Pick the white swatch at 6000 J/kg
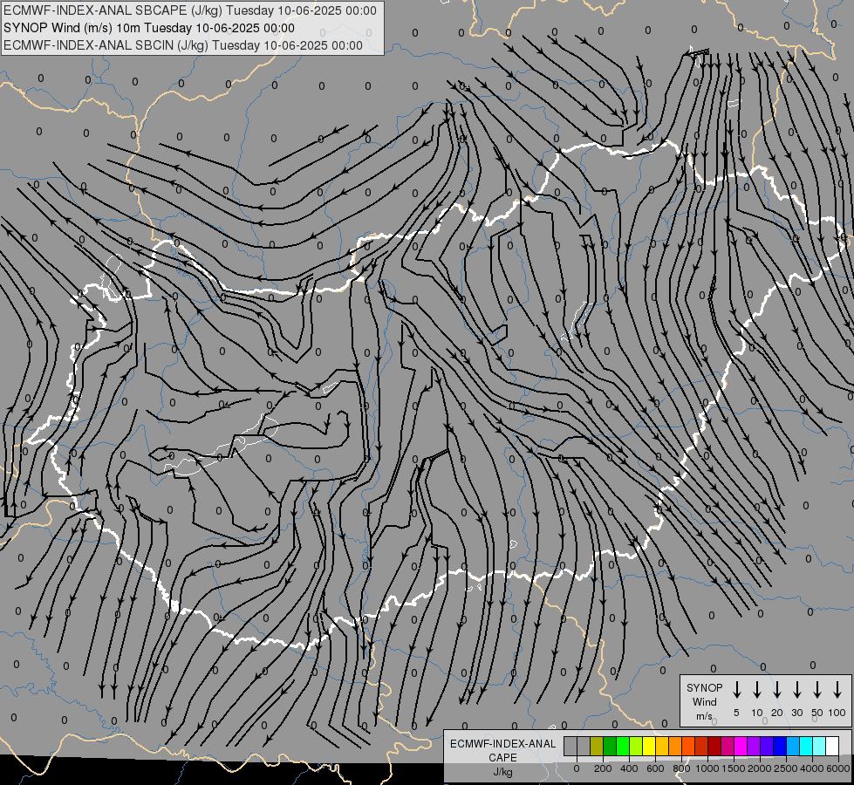Viewport: 854px width, 785px height. (831, 746)
